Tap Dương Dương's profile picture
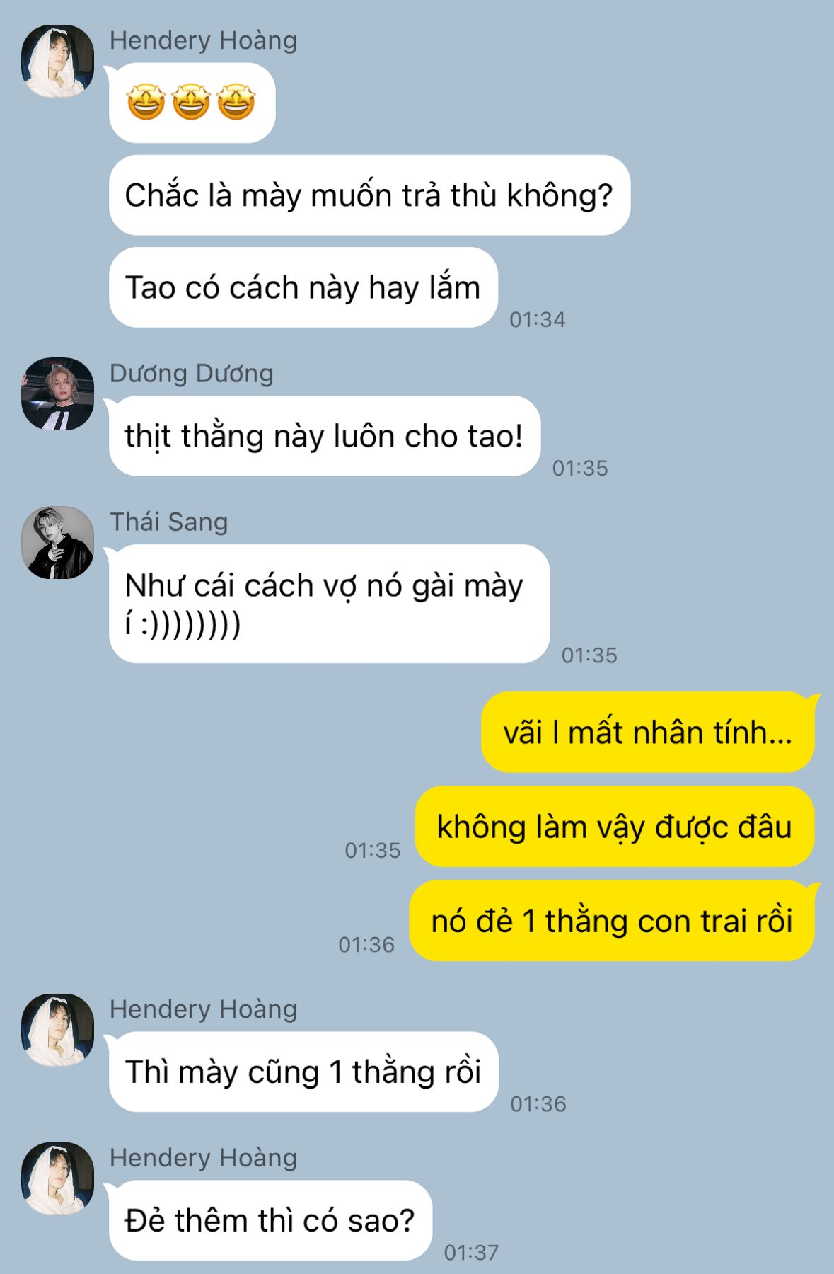The image size is (834, 1274). click(57, 394)
